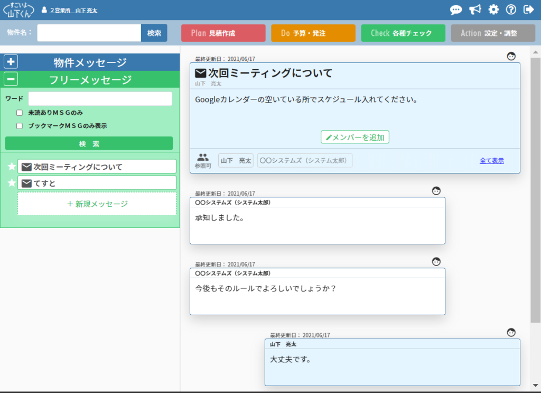Viewport: 541px width, 393px height.
Task: Open 全て表示 to show all members
Action: (x=491, y=160)
